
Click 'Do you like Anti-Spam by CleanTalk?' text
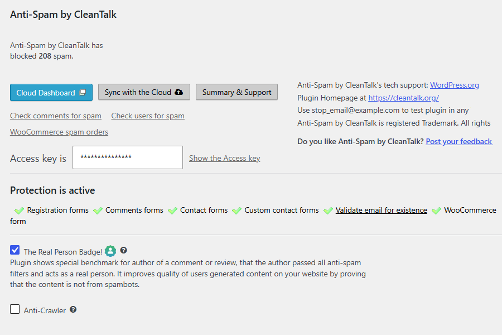360,141
